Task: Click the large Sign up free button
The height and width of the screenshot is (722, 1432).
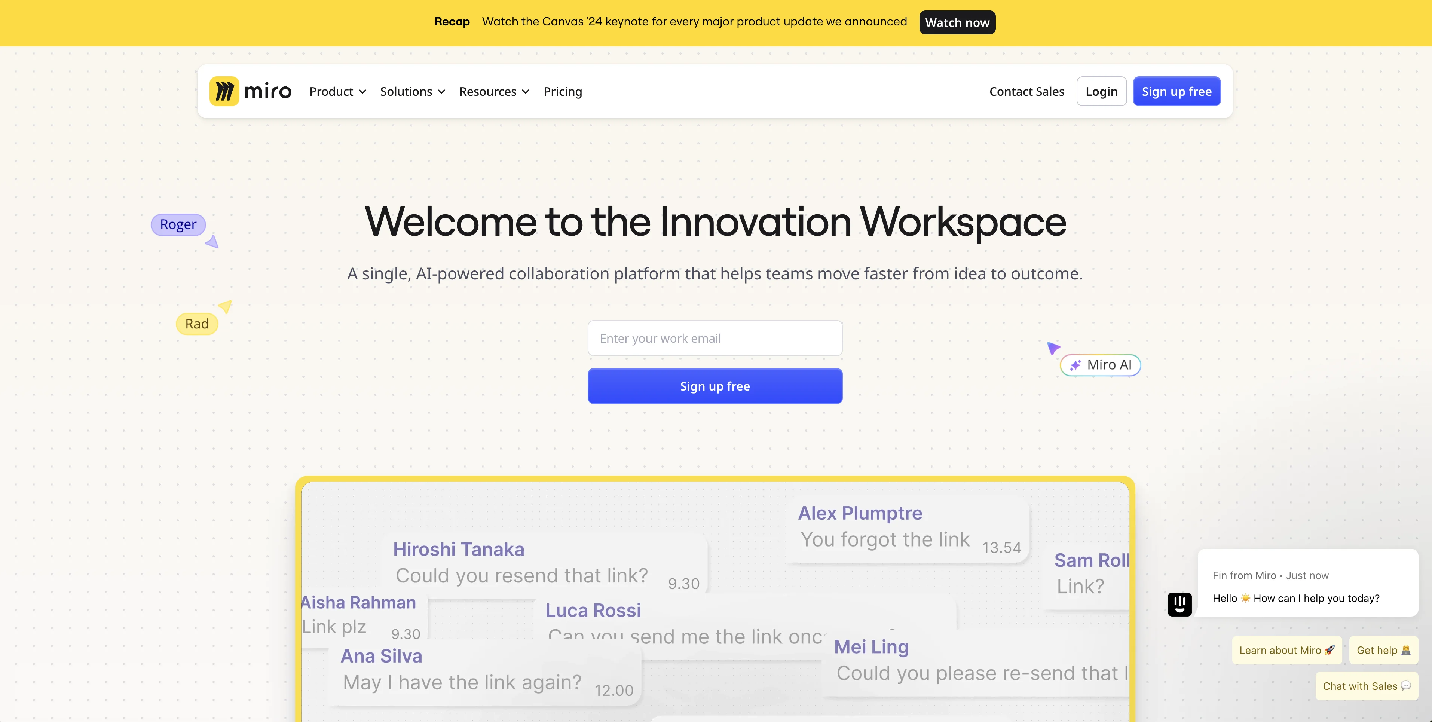Action: [715, 386]
